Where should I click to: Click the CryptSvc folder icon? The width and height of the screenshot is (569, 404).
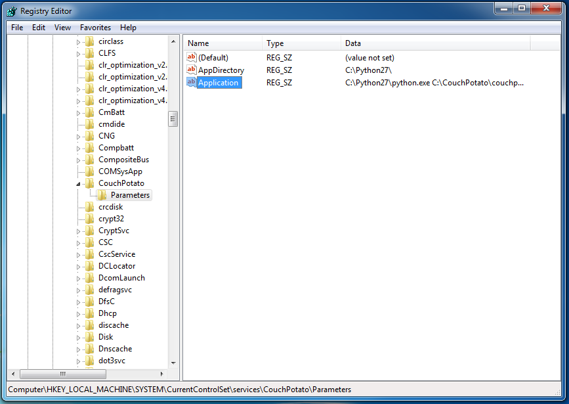[x=90, y=231]
